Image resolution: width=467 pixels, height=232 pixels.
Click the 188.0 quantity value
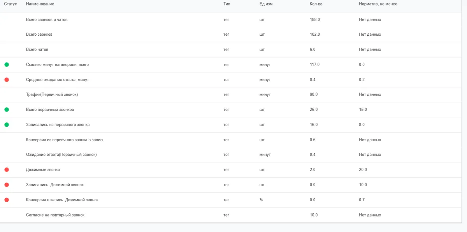pyautogui.click(x=315, y=19)
